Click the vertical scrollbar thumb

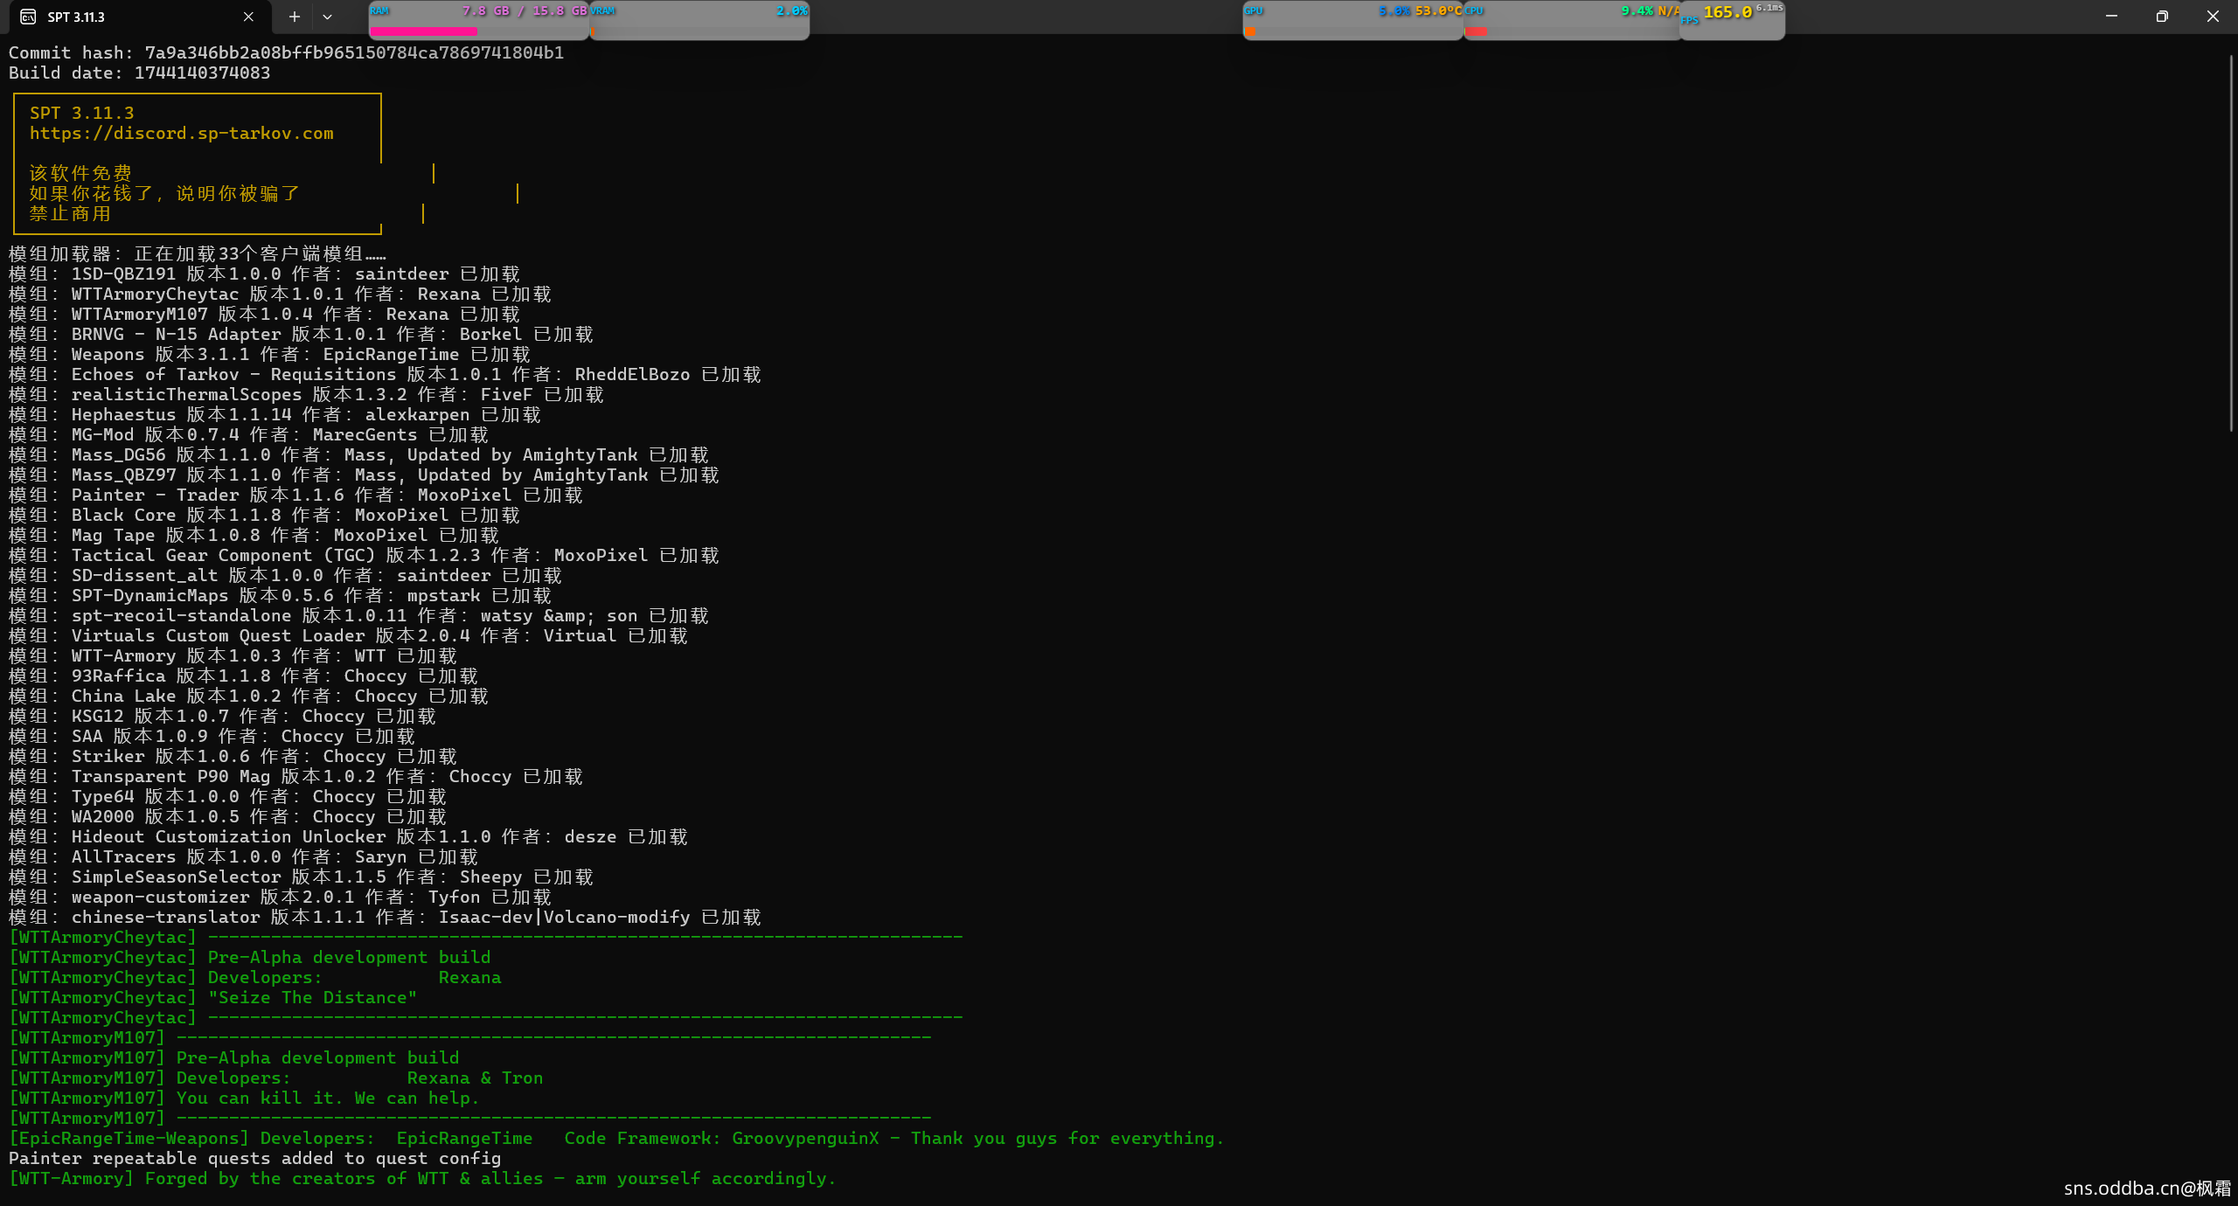click(x=2231, y=245)
